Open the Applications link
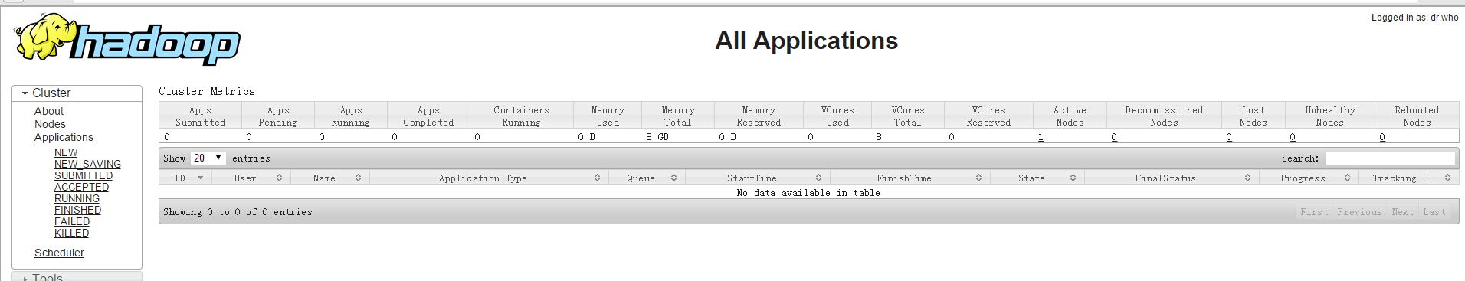1465x281 pixels. click(x=64, y=137)
